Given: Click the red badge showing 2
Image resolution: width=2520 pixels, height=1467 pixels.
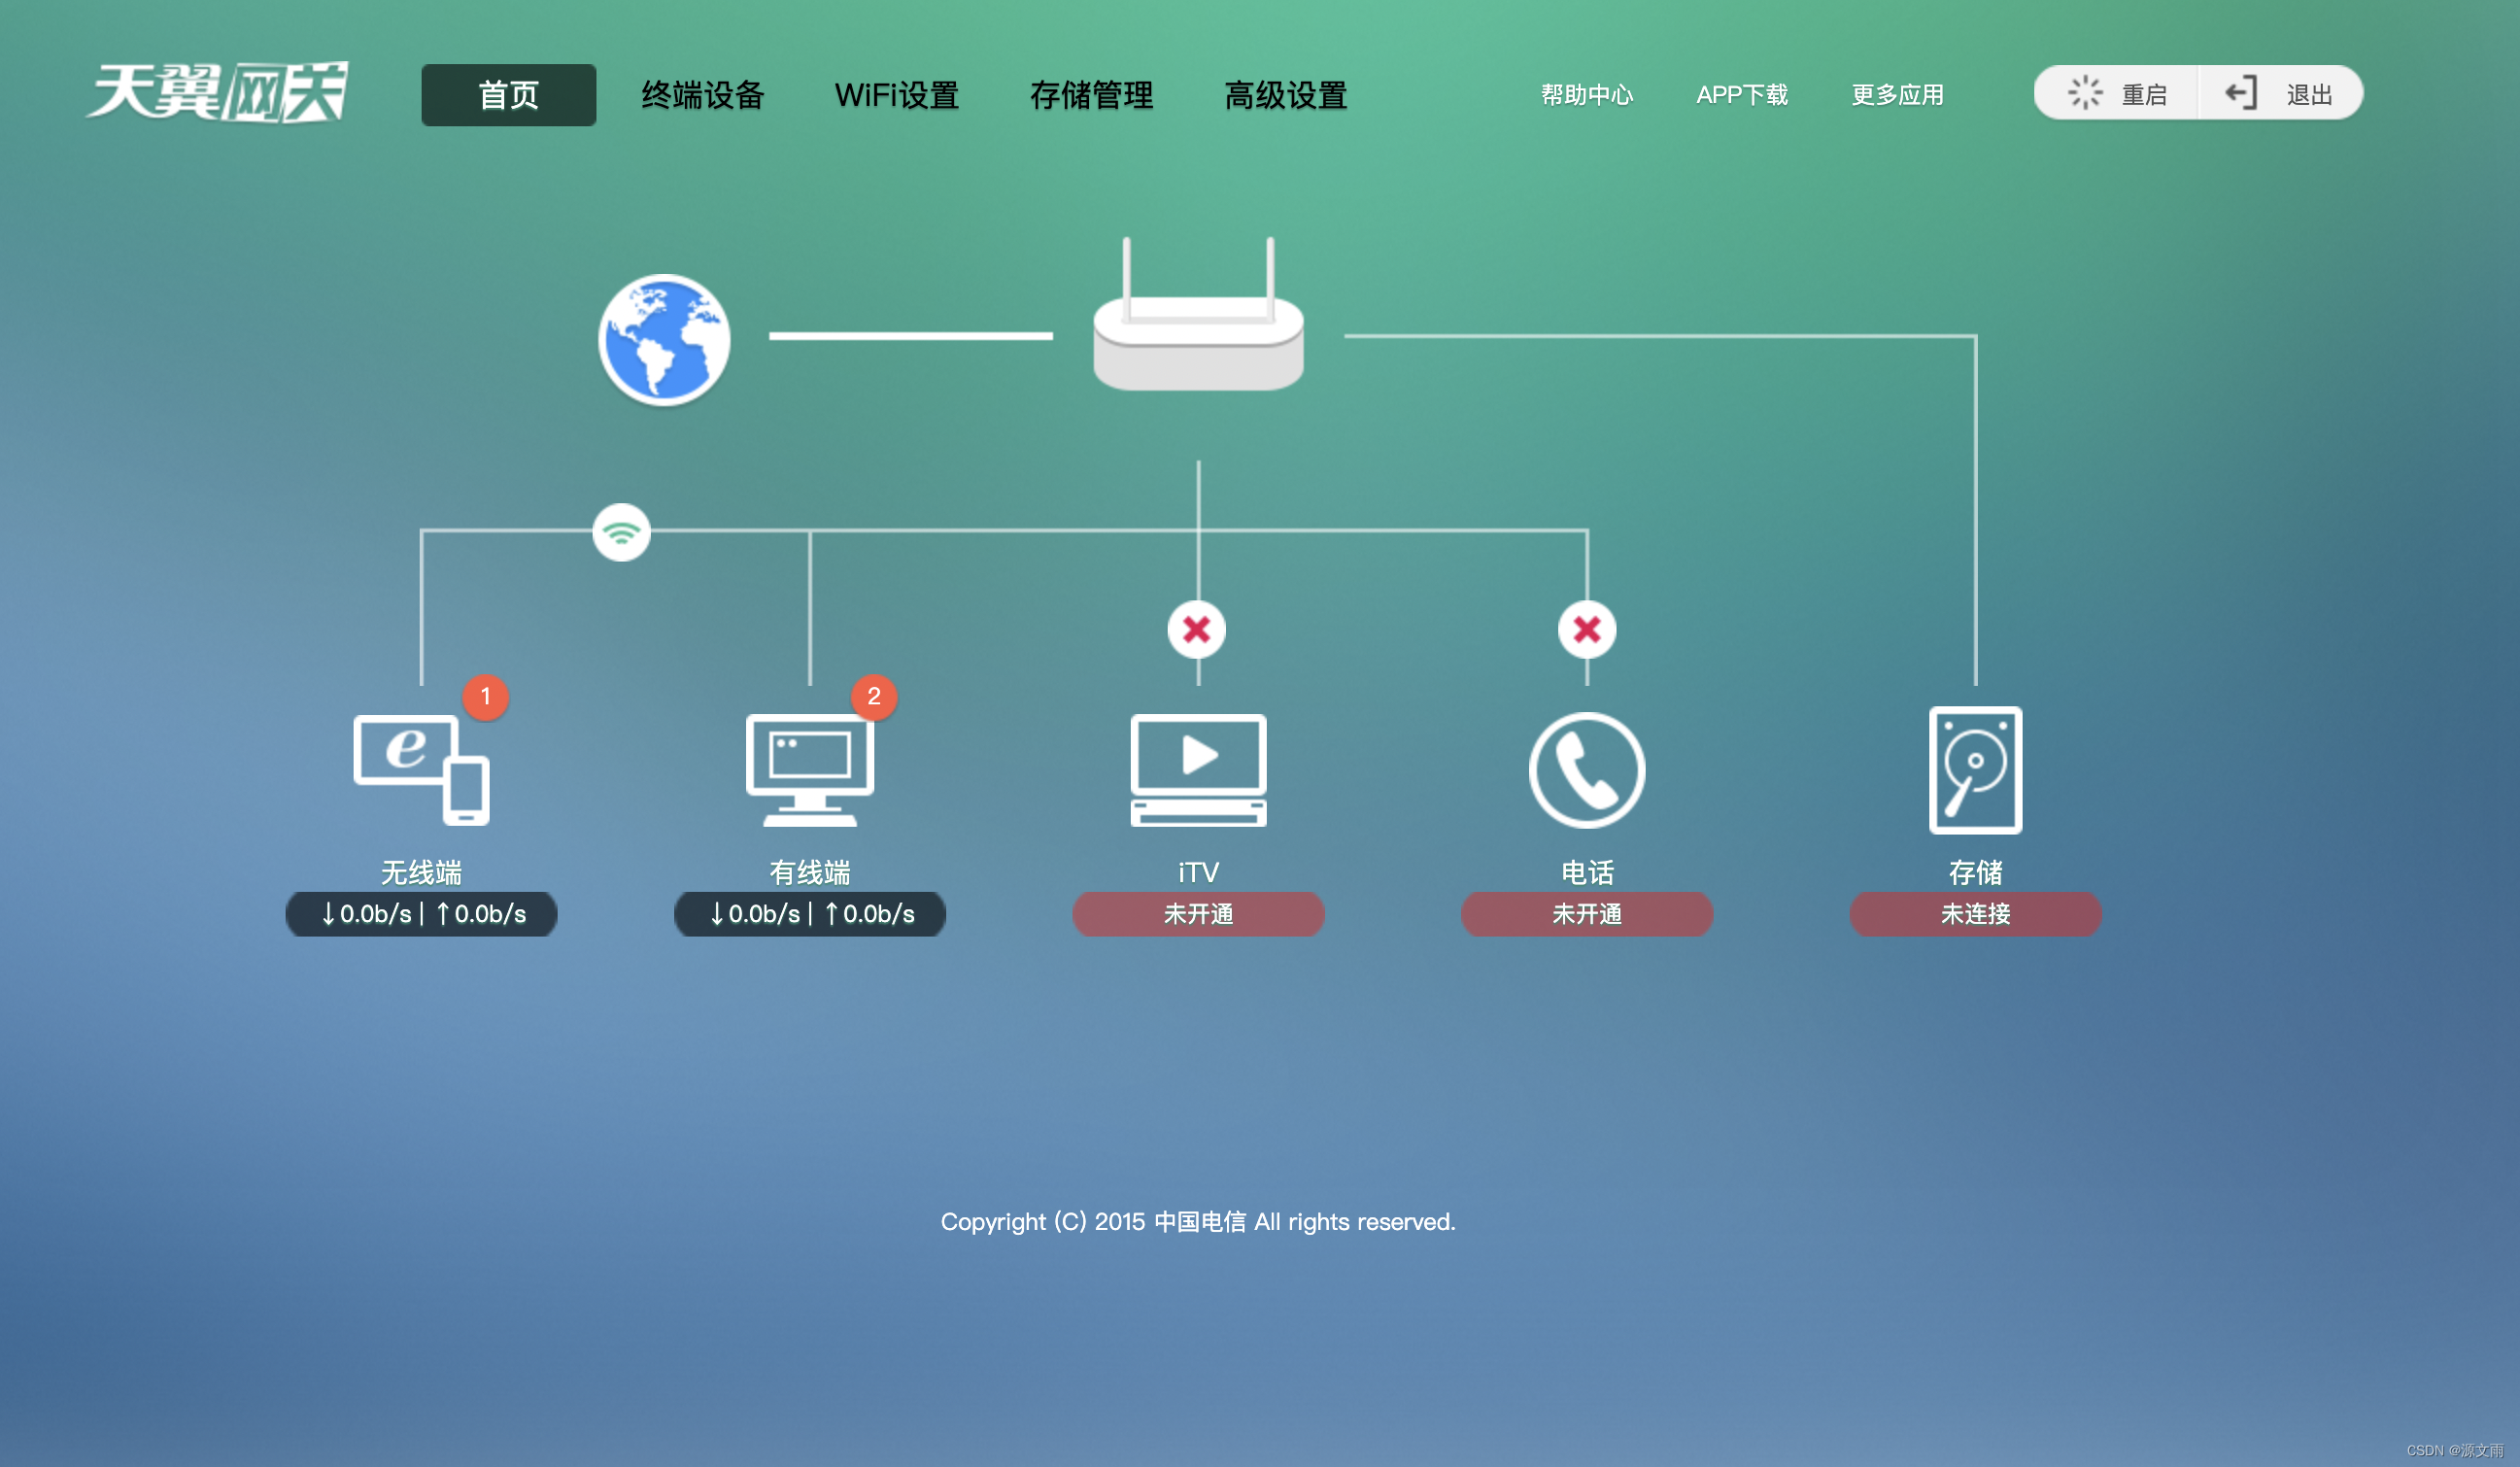Looking at the screenshot, I should [874, 696].
